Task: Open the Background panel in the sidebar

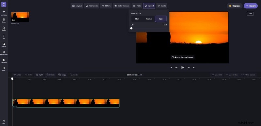Action: pyautogui.click(x=4, y=53)
